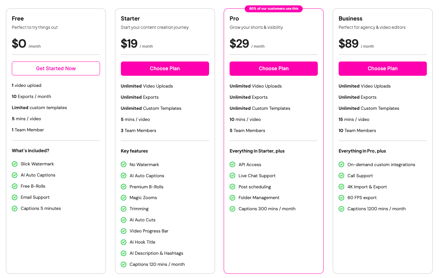Click the $0 price on the Free plan

tap(19, 43)
